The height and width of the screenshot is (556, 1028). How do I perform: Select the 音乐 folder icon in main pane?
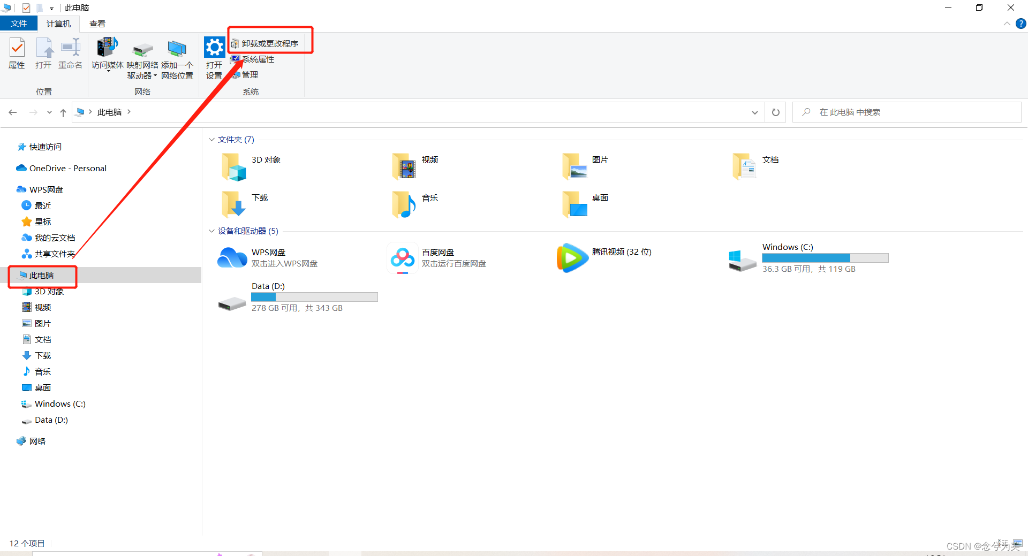[404, 204]
